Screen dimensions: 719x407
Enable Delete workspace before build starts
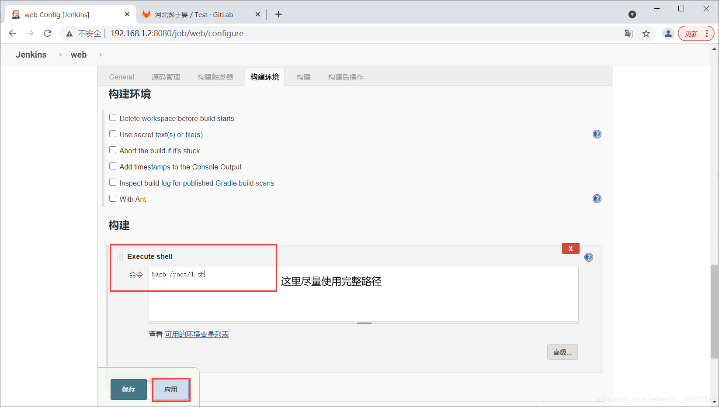(113, 118)
